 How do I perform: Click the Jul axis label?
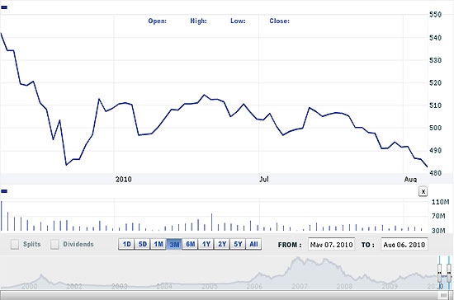[264, 179]
